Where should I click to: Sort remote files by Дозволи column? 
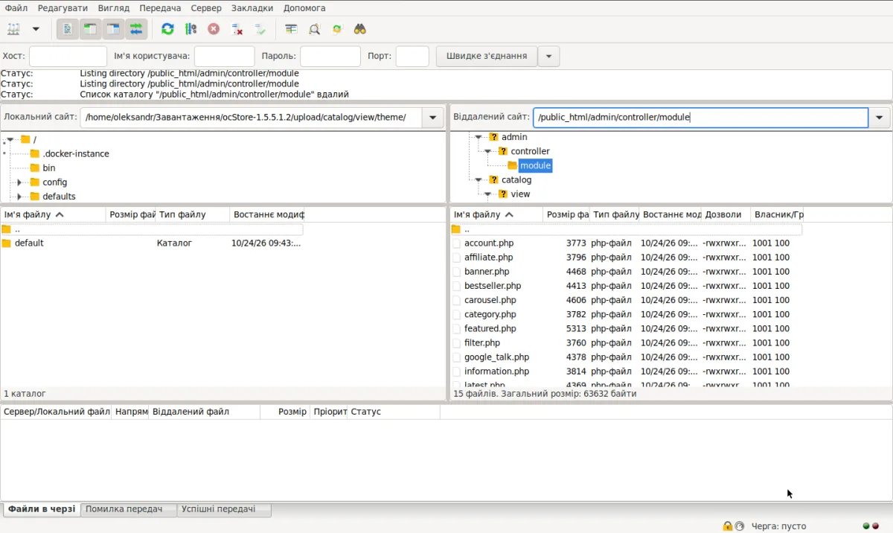726,214
